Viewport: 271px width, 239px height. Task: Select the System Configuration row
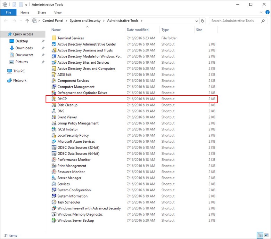134,190
